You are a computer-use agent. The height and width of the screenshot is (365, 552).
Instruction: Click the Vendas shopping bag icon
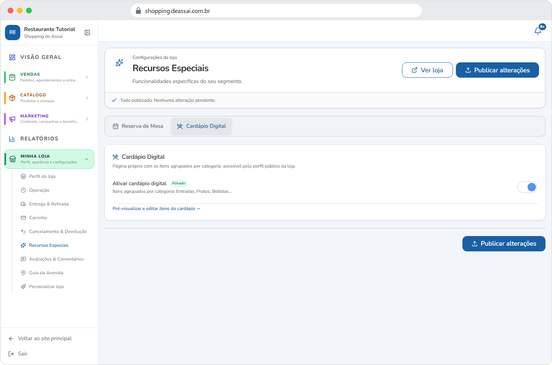click(12, 77)
